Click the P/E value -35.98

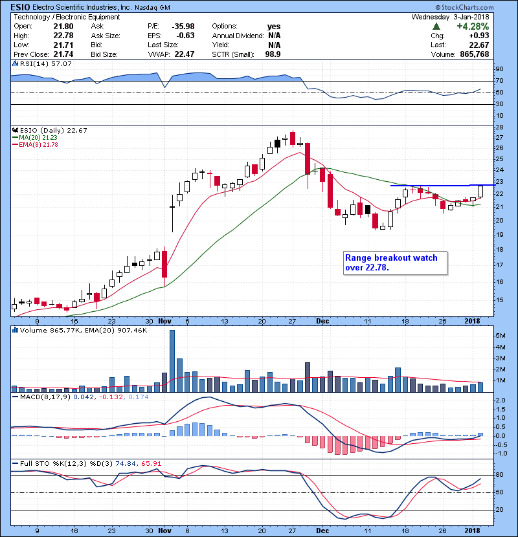pos(183,27)
